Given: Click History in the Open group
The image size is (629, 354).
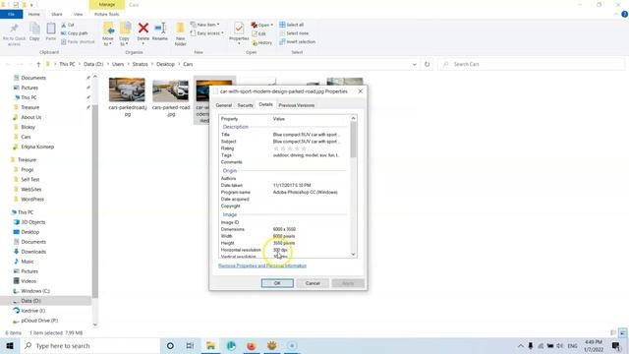Looking at the screenshot, I should [262, 42].
